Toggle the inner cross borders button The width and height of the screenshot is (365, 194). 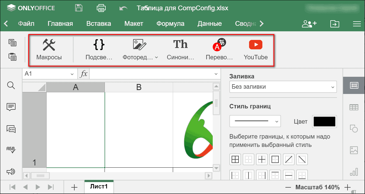pyautogui.click(x=262, y=159)
